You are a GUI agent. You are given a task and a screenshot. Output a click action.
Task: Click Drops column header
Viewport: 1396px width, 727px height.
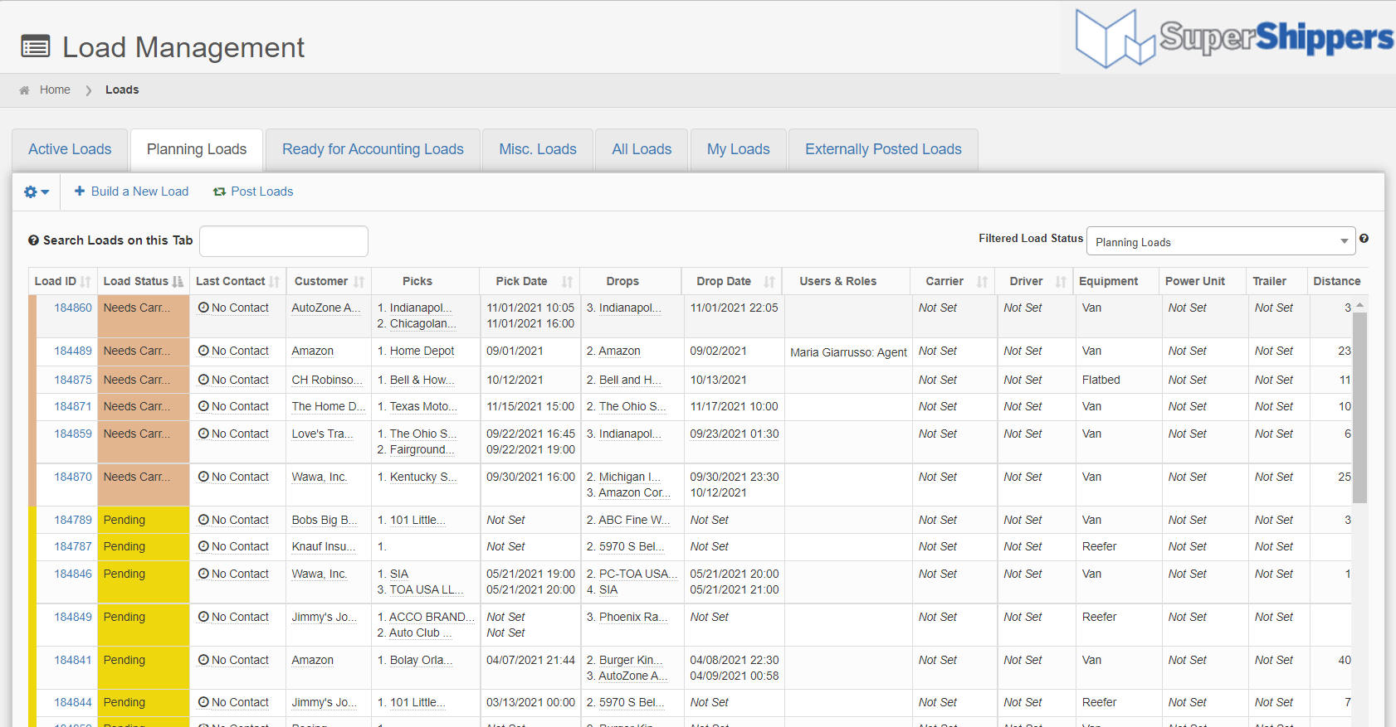point(622,281)
